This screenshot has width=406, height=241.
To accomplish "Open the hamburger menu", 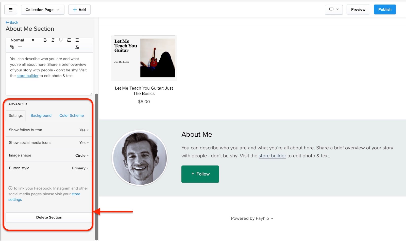I will 11,10.
